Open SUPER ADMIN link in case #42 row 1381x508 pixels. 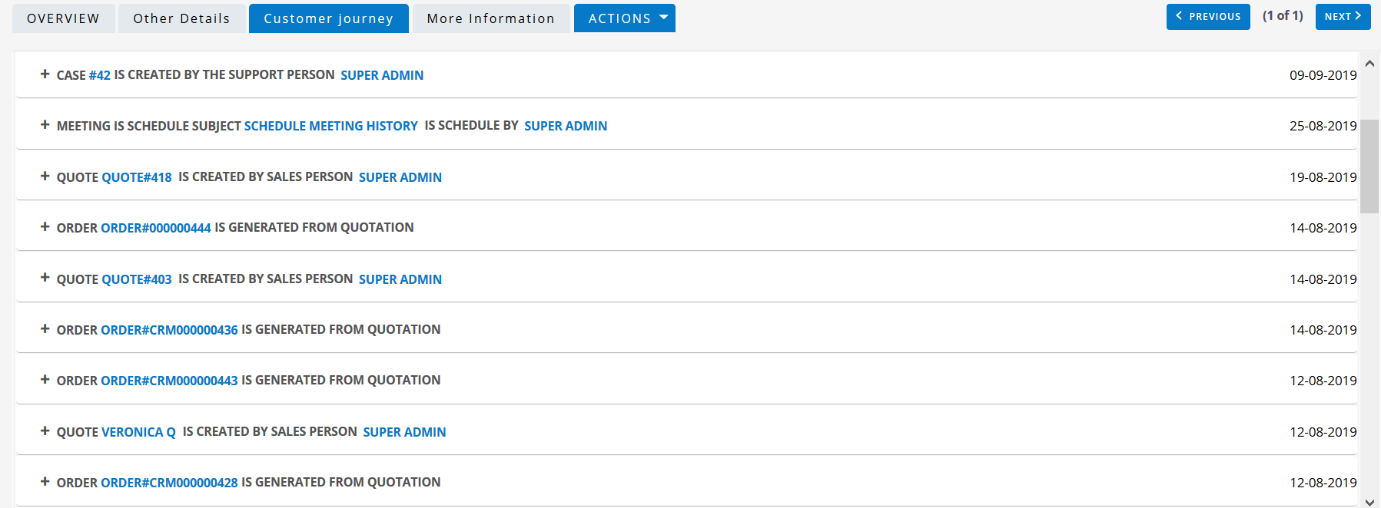pyautogui.click(x=382, y=75)
